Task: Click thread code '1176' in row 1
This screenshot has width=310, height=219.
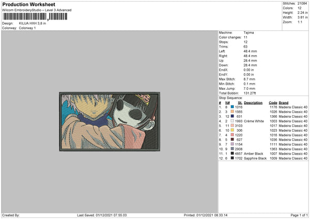Action: point(273,107)
